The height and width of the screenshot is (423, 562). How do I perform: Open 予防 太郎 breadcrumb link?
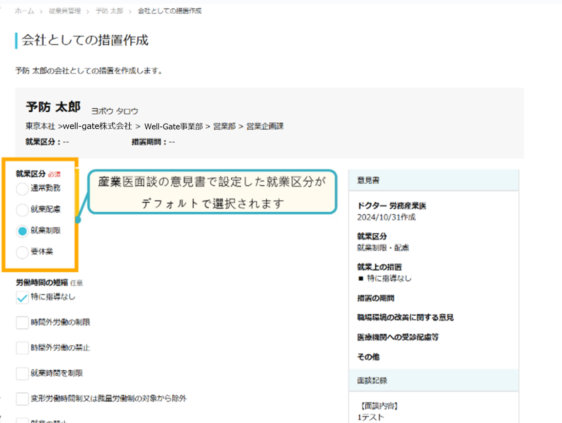click(109, 11)
